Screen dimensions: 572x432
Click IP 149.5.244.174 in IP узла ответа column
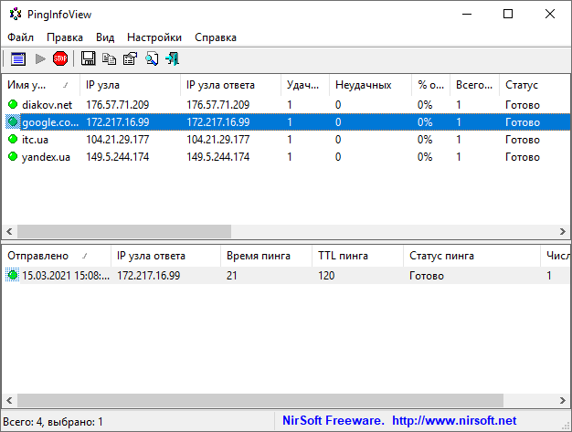point(218,157)
